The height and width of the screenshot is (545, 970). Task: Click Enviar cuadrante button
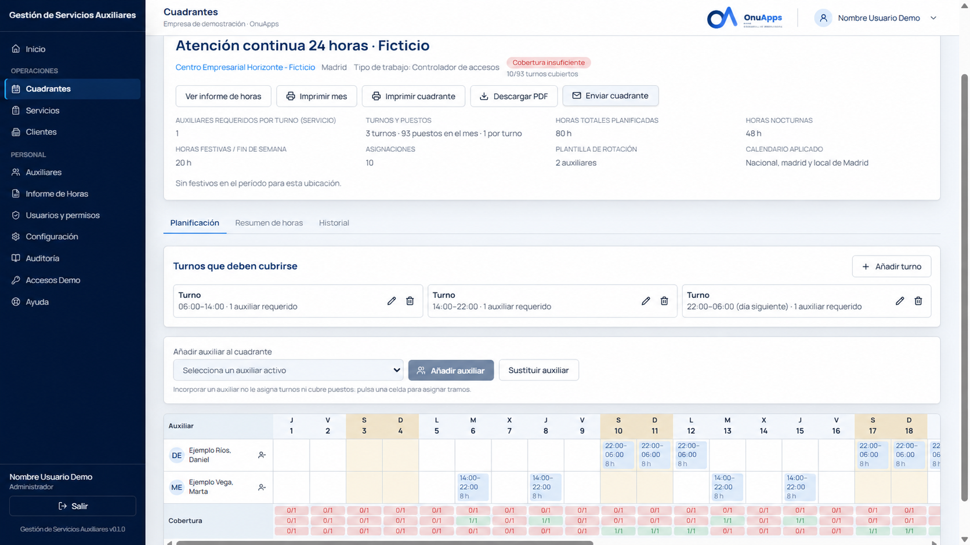point(610,96)
